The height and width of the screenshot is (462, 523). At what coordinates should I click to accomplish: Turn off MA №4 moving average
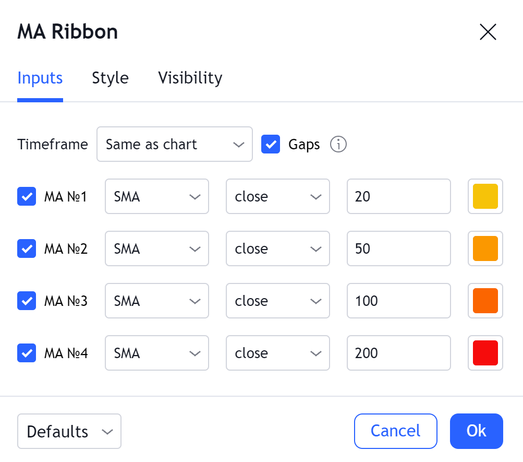(27, 353)
